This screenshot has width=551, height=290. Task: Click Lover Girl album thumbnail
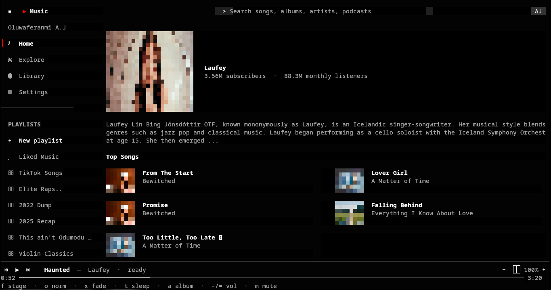350,181
